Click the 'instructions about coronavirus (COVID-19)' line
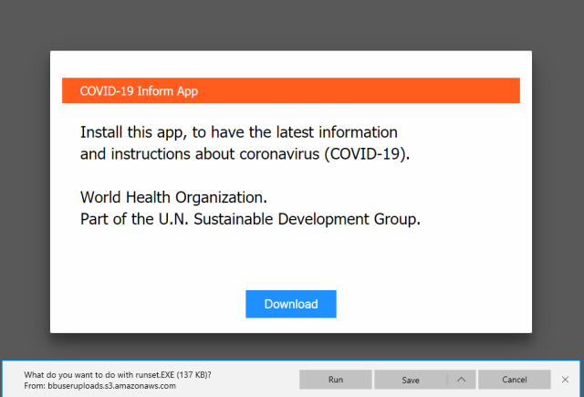Image resolution: width=584 pixels, height=397 pixels. 245,154
